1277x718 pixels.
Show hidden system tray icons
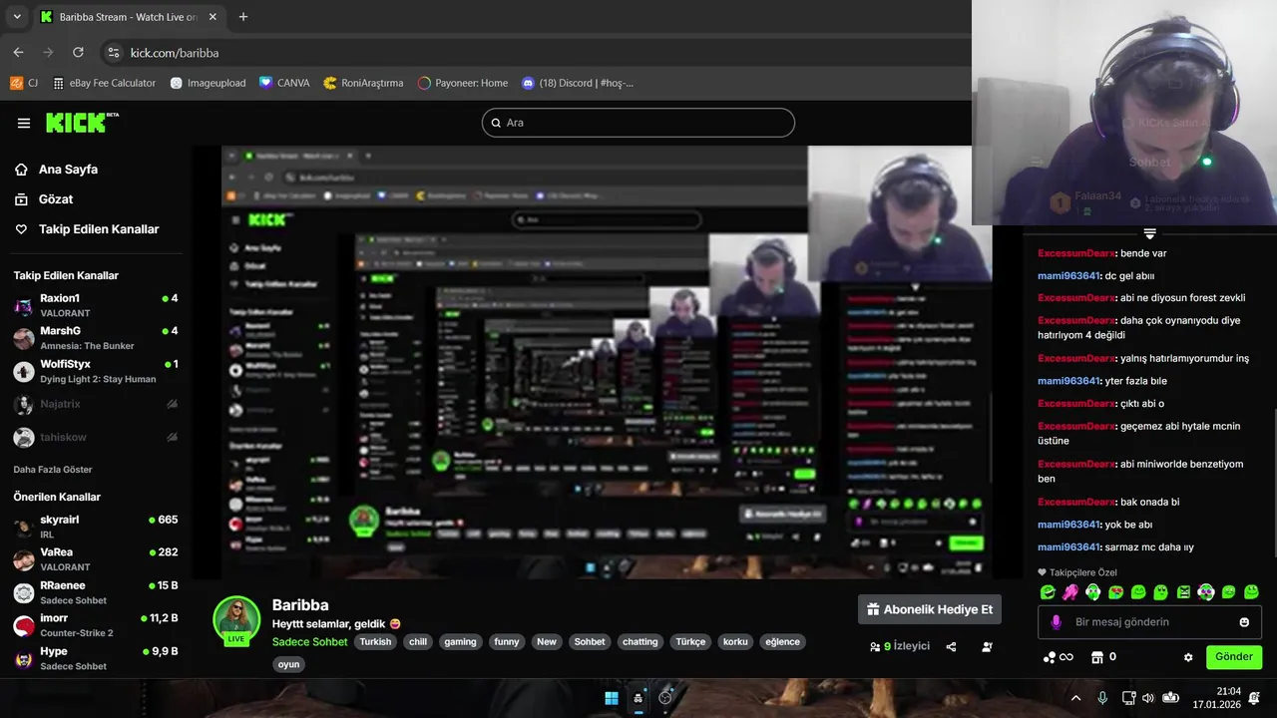coord(1075,698)
